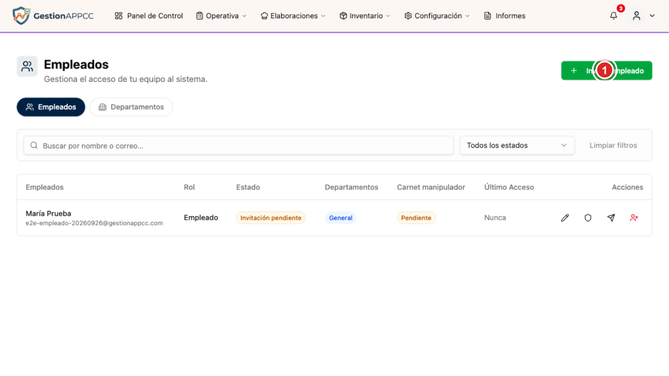The height and width of the screenshot is (376, 669).
Task: Open permissions shield for María Prueba
Action: pos(588,218)
